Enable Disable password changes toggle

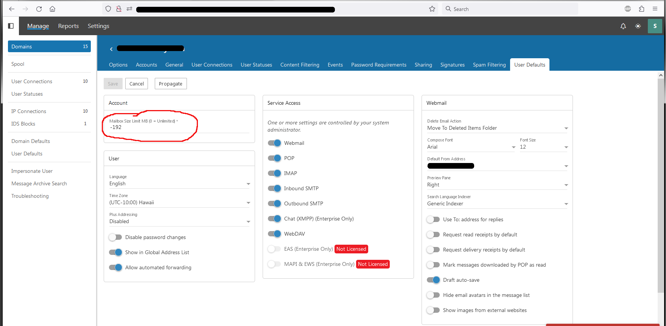click(x=115, y=237)
